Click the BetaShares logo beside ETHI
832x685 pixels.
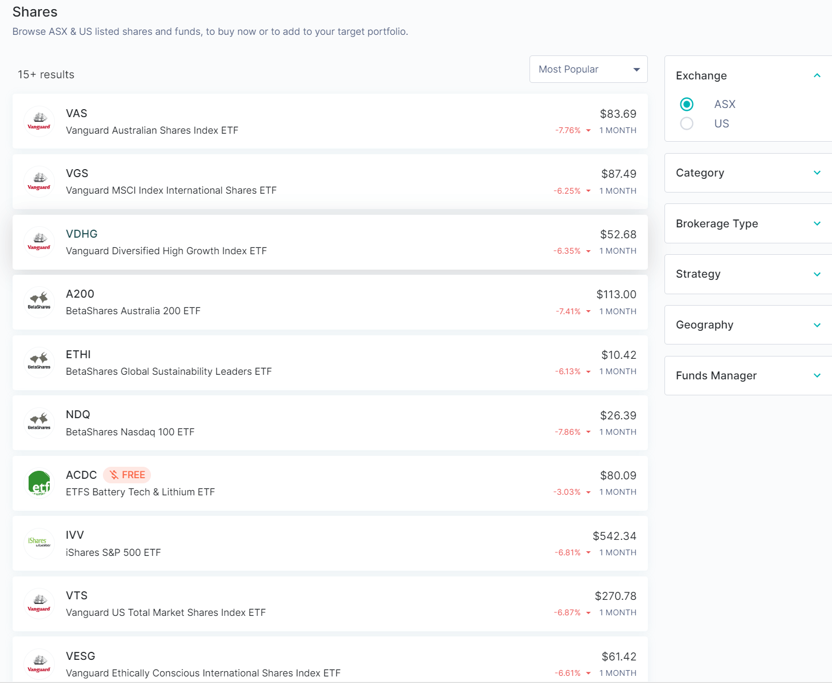[x=39, y=362]
